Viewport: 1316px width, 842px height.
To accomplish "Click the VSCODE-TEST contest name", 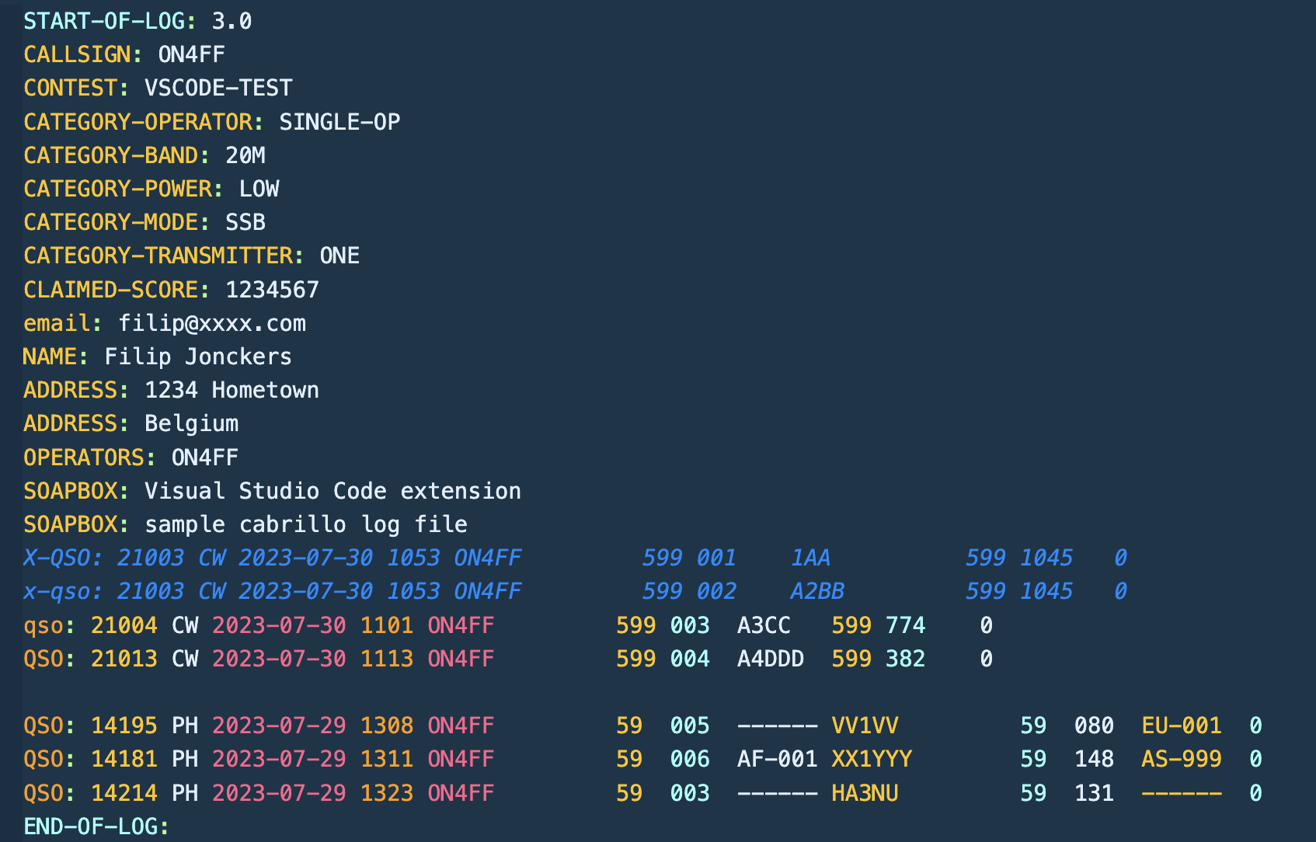I will click(218, 88).
